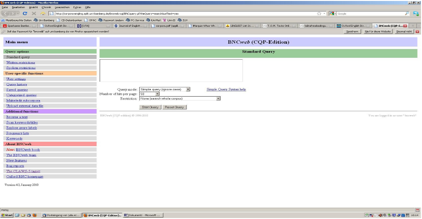Screen dimensions: 422x219
Task: Click inside the Standard Query text box
Action: click(x=171, y=70)
